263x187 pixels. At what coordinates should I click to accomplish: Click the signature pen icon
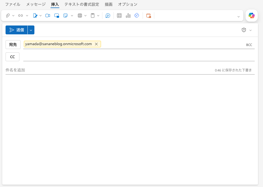pyautogui.click(x=35, y=16)
